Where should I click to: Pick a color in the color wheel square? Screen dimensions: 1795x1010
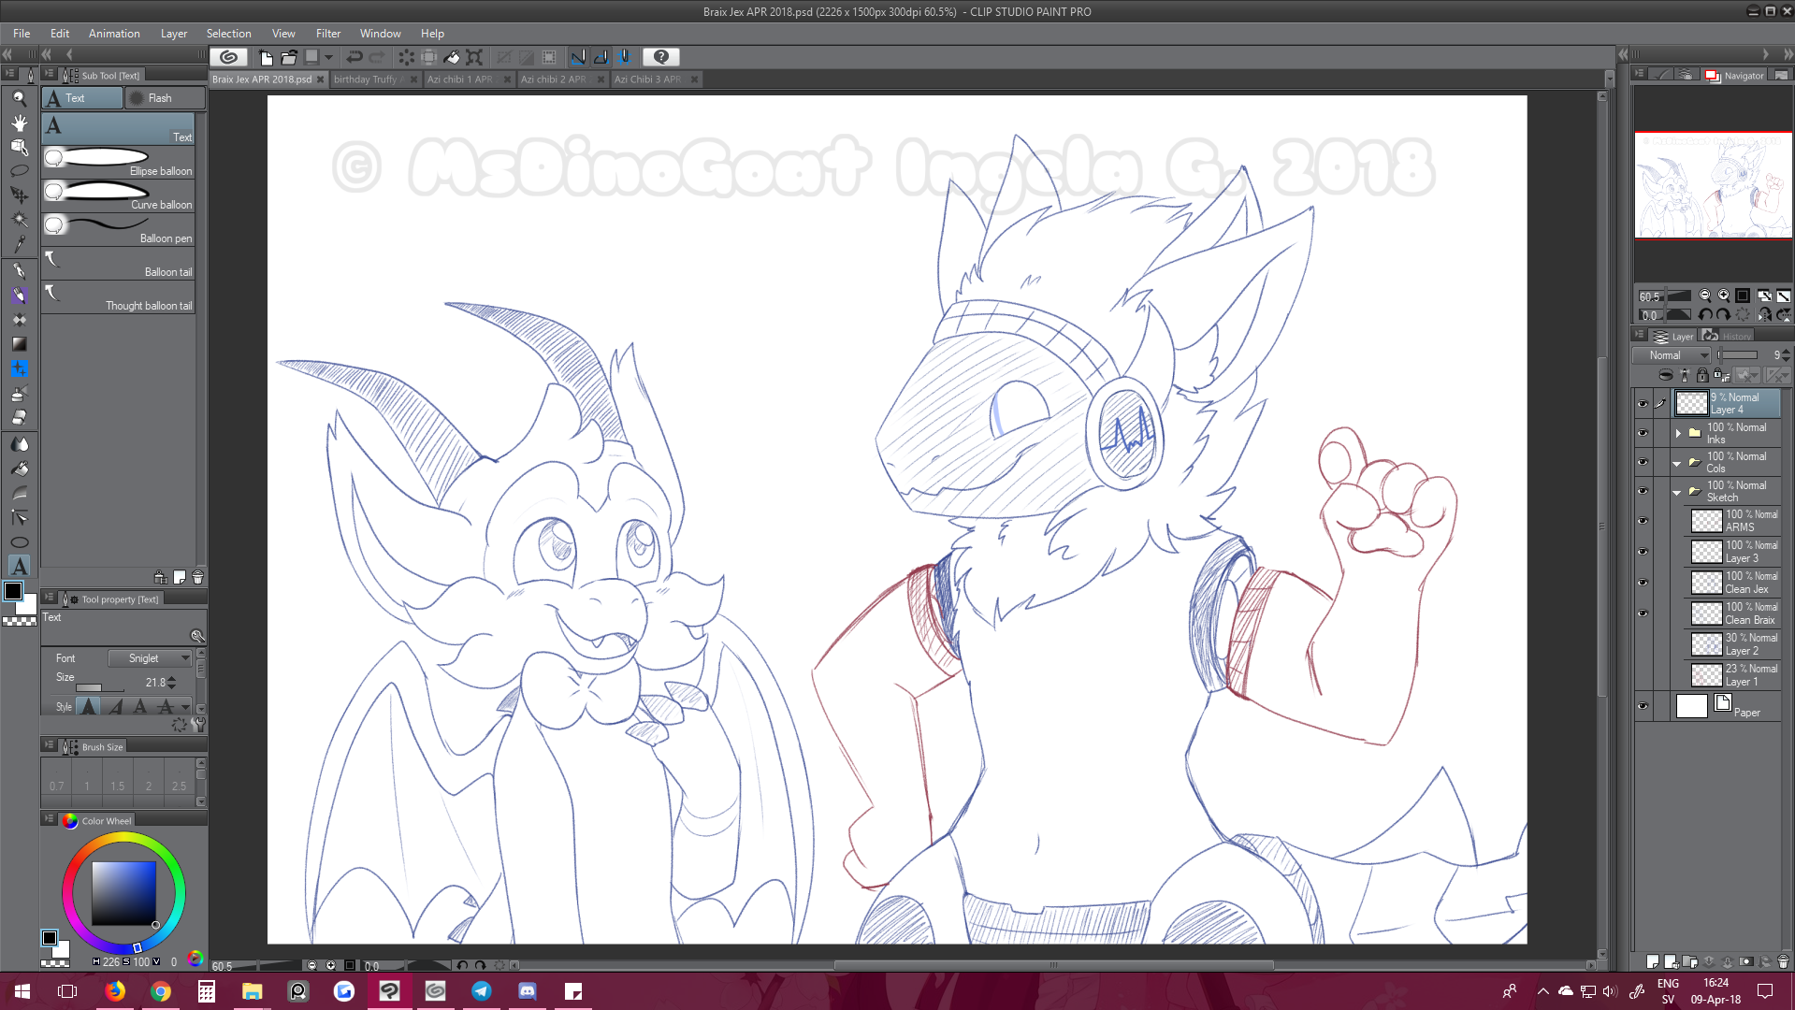(x=123, y=893)
